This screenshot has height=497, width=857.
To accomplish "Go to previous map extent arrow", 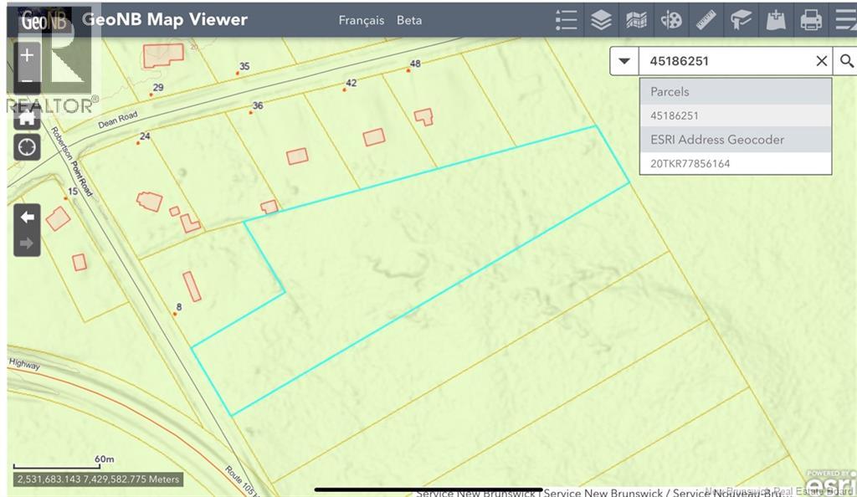I will pos(28,217).
